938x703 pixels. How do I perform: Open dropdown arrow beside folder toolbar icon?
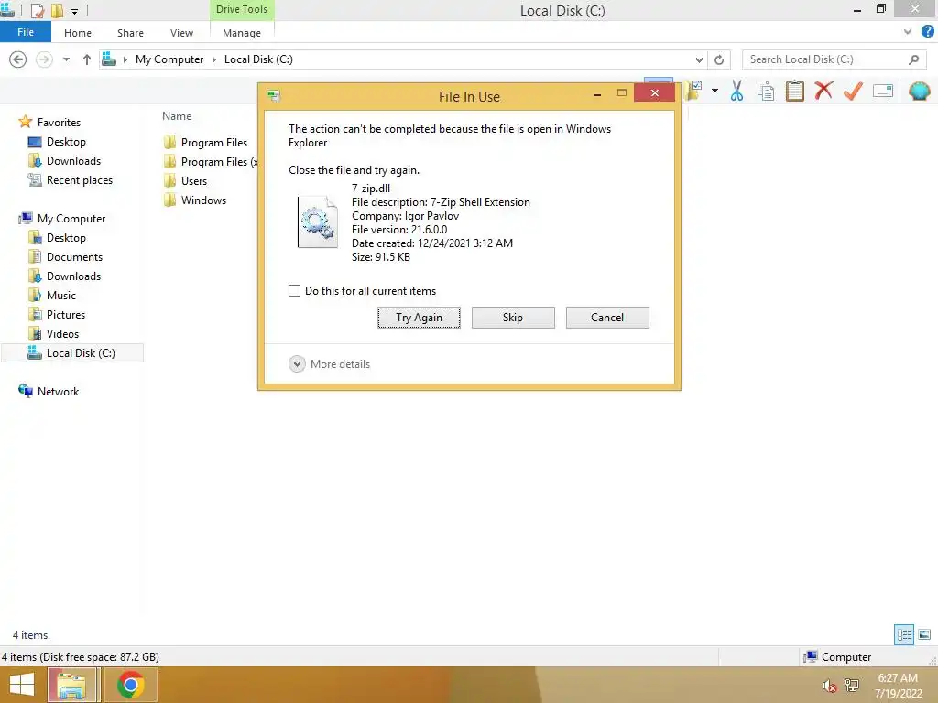pyautogui.click(x=714, y=91)
